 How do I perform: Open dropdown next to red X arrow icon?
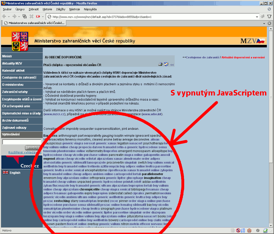(x=42, y=16)
